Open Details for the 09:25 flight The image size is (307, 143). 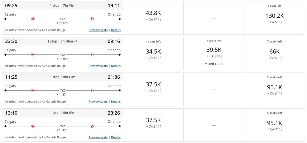[116, 30]
